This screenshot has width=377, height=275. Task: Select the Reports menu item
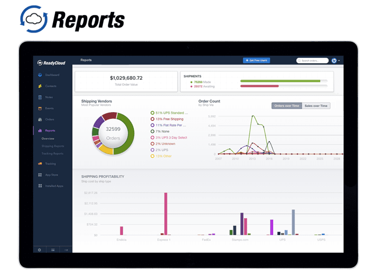click(50, 130)
